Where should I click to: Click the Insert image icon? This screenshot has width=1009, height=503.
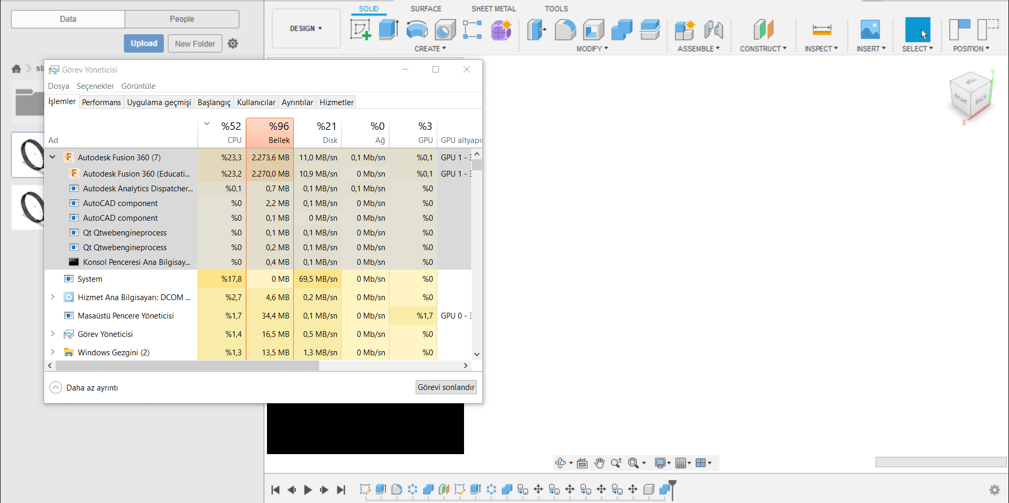[870, 29]
